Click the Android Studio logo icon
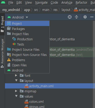Screen dimensions: 95x108 pyautogui.click(x=3, y=2)
